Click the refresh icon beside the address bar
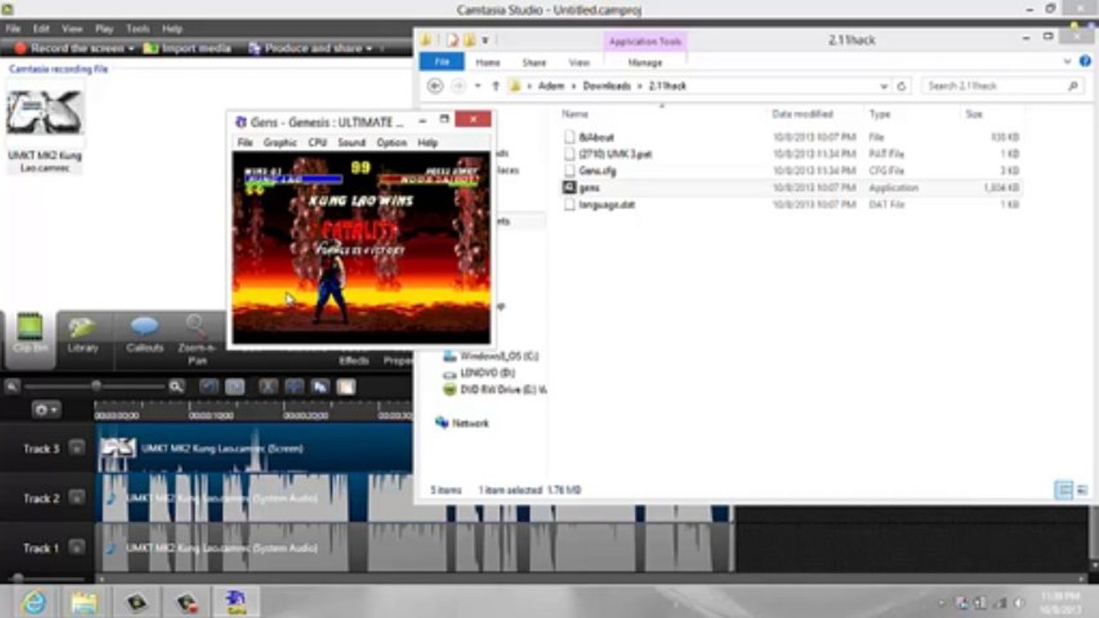 pyautogui.click(x=901, y=86)
